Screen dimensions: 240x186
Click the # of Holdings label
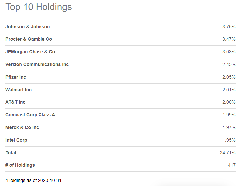click(20, 165)
